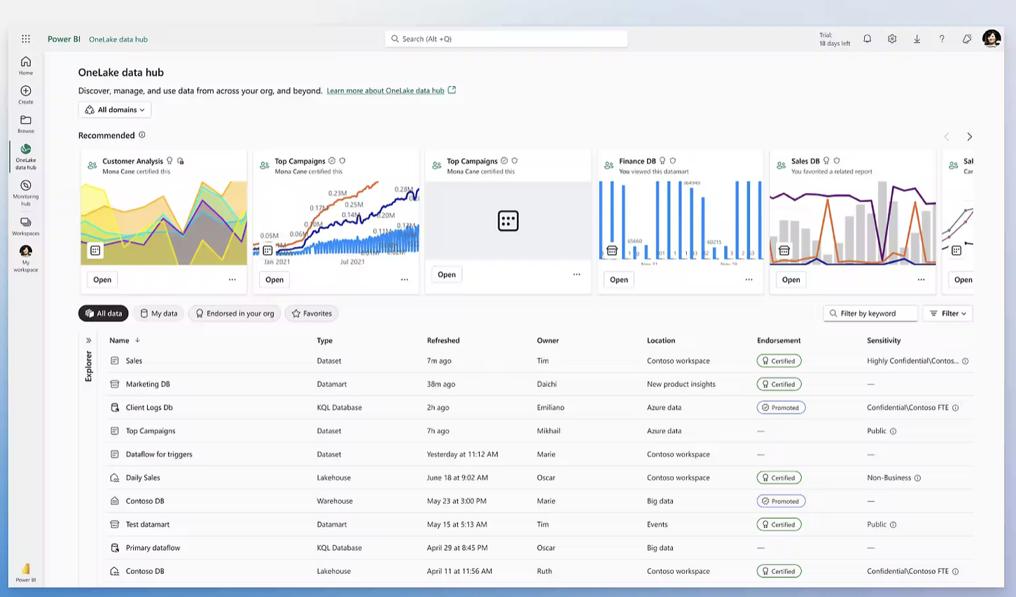The width and height of the screenshot is (1016, 597).
Task: Open the Monitoring hub from the sidebar
Action: 25,191
